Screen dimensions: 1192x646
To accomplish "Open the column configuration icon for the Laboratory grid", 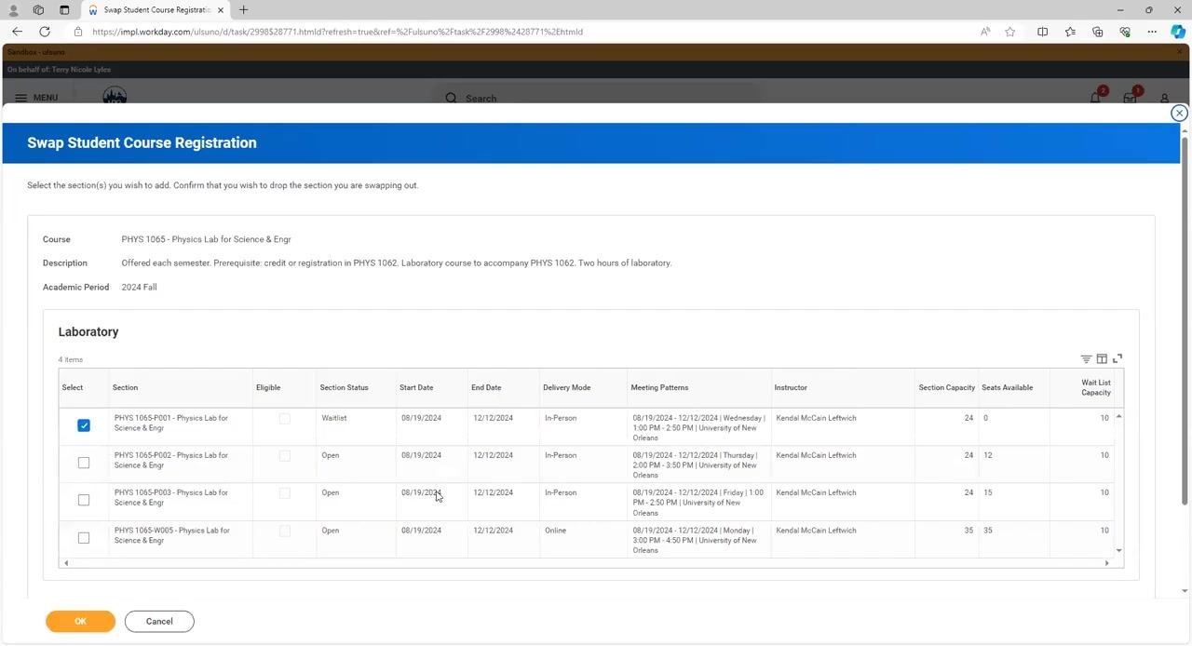I will pos(1102,358).
